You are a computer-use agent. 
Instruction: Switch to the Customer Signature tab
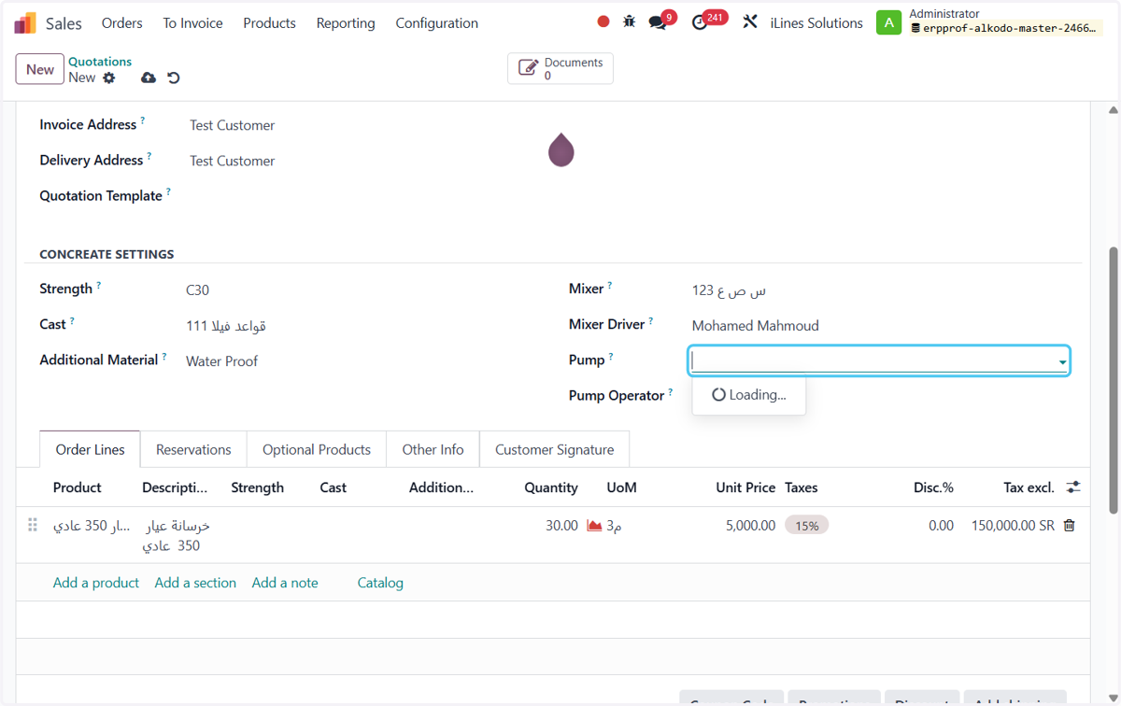(554, 449)
